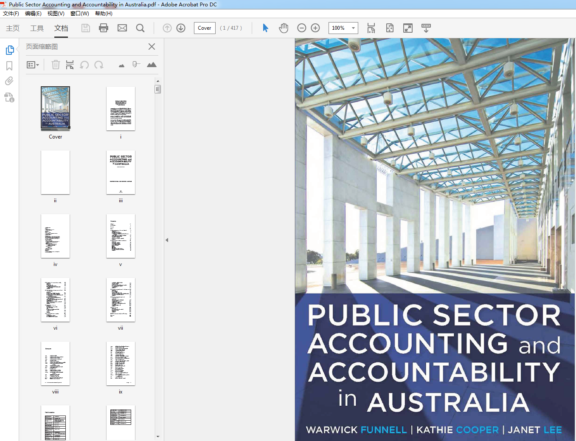Select title page iii thumbnail
Screen dimensions: 576x441
coord(121,172)
